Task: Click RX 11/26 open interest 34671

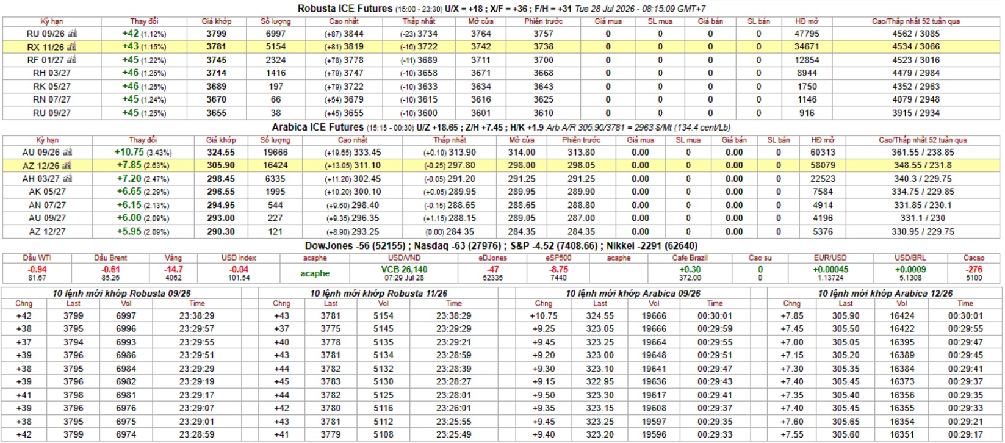Action: 807,46
